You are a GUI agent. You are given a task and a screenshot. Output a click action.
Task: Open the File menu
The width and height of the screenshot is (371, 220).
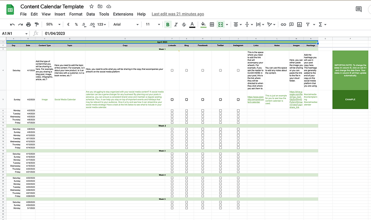point(23,14)
